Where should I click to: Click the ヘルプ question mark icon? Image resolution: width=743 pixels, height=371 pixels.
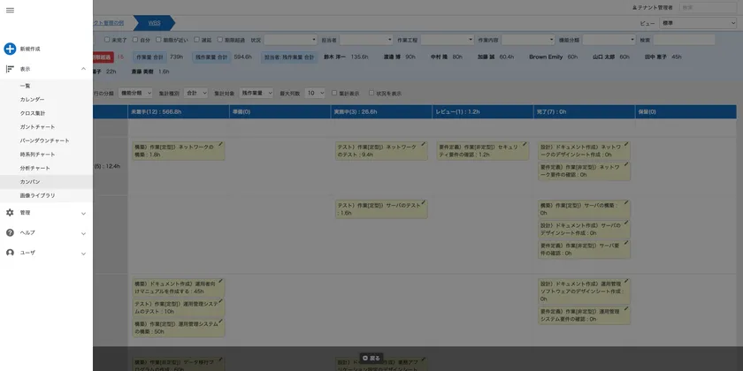[x=10, y=233]
